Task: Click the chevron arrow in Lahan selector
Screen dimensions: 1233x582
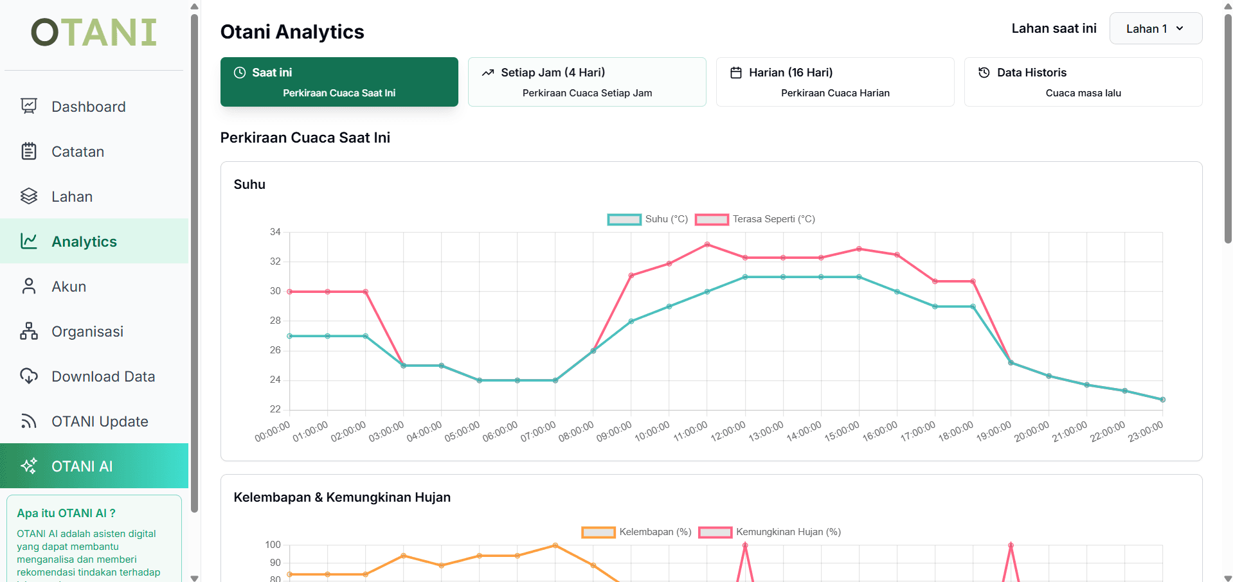Action: click(x=1180, y=29)
